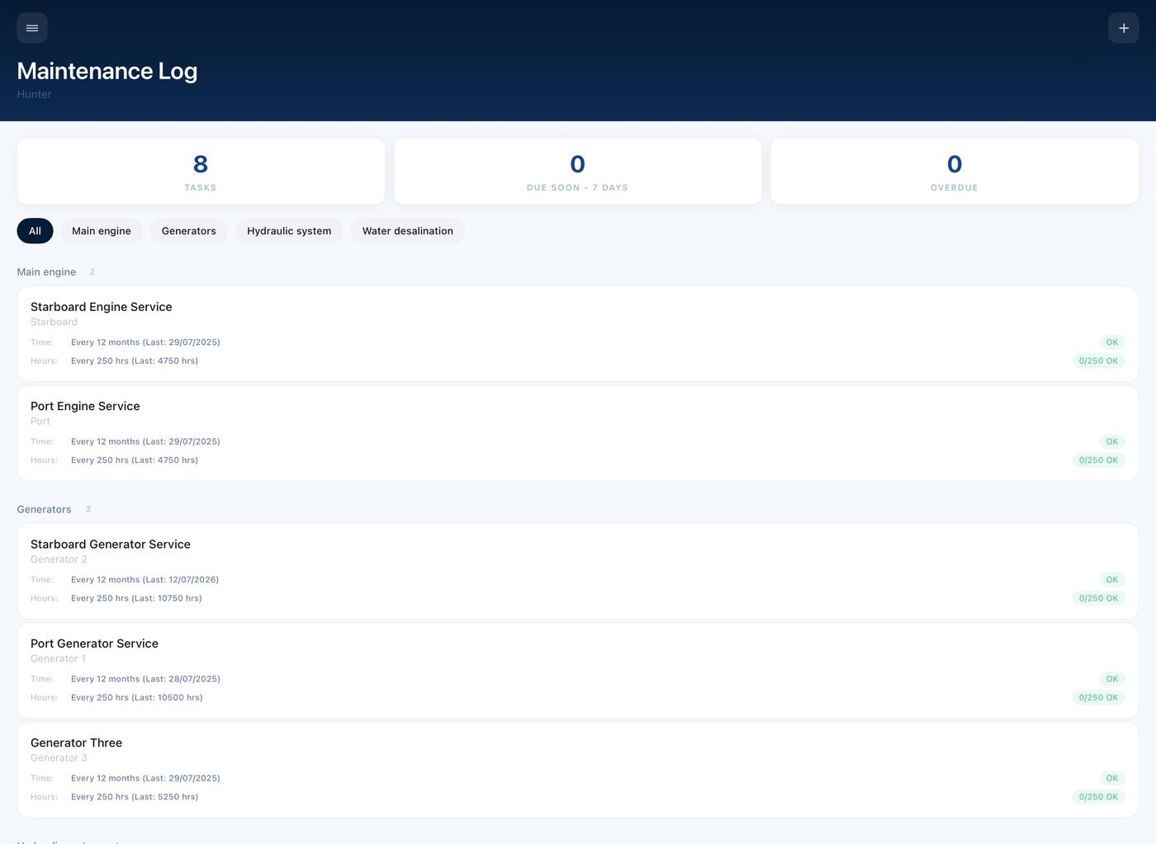Select the All filter chip
Image resolution: width=1156 pixels, height=844 pixels.
35,231
